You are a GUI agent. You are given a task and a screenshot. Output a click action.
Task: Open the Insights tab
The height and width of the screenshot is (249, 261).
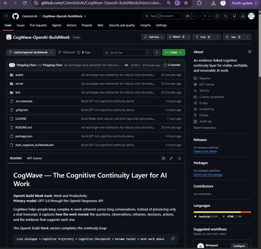coord(145,25)
